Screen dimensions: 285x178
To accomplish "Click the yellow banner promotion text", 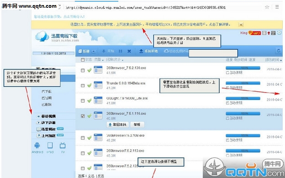I will click(x=150, y=24).
